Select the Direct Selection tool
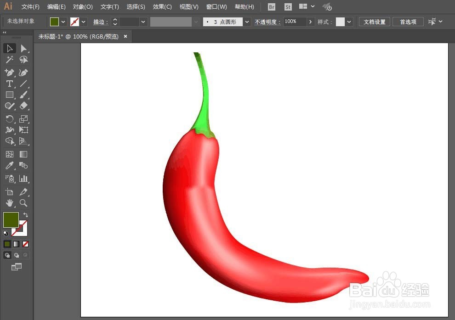The width and height of the screenshot is (455, 320). coord(23,48)
